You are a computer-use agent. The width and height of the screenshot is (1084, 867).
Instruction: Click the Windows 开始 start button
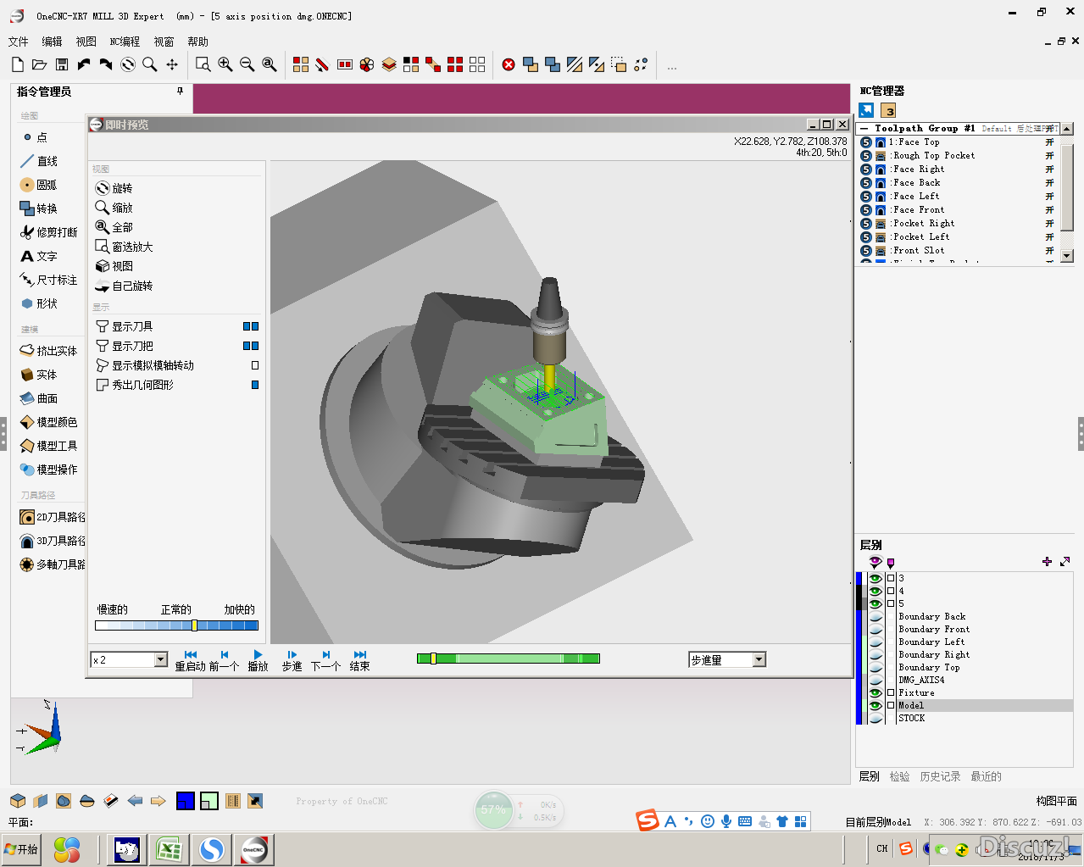[x=22, y=849]
